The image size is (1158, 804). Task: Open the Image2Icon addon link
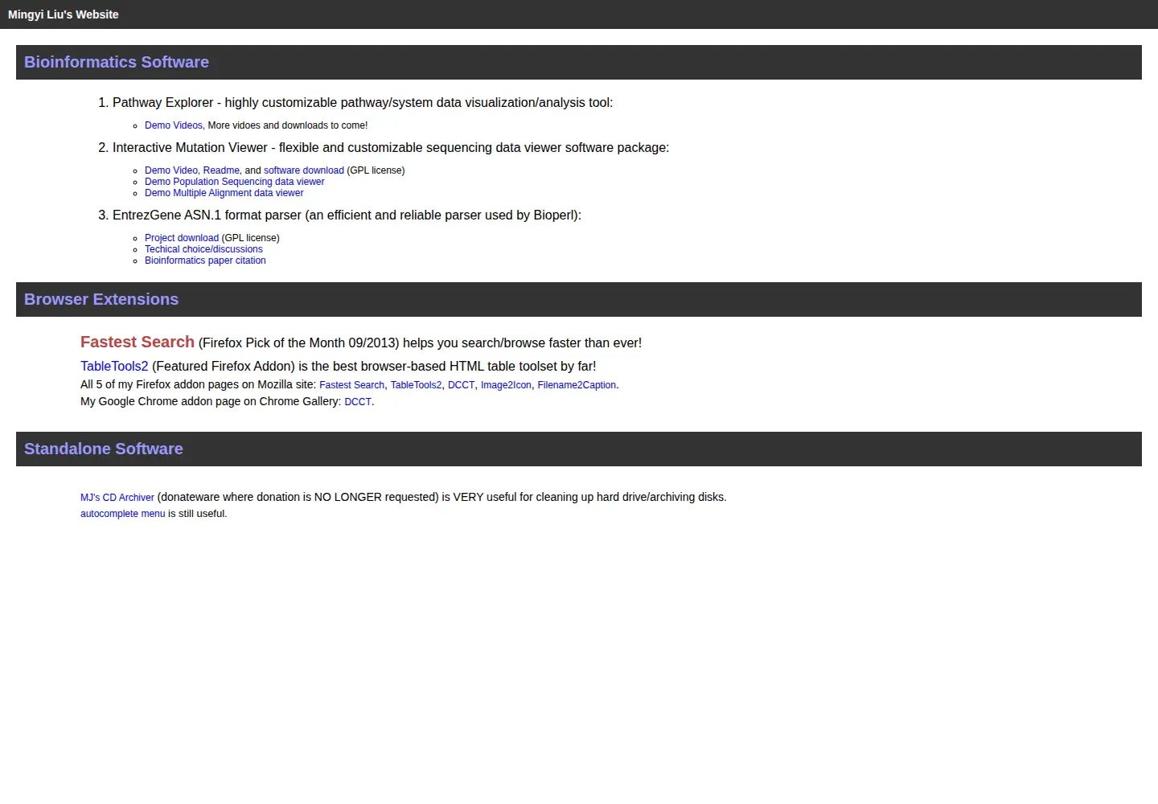point(506,385)
